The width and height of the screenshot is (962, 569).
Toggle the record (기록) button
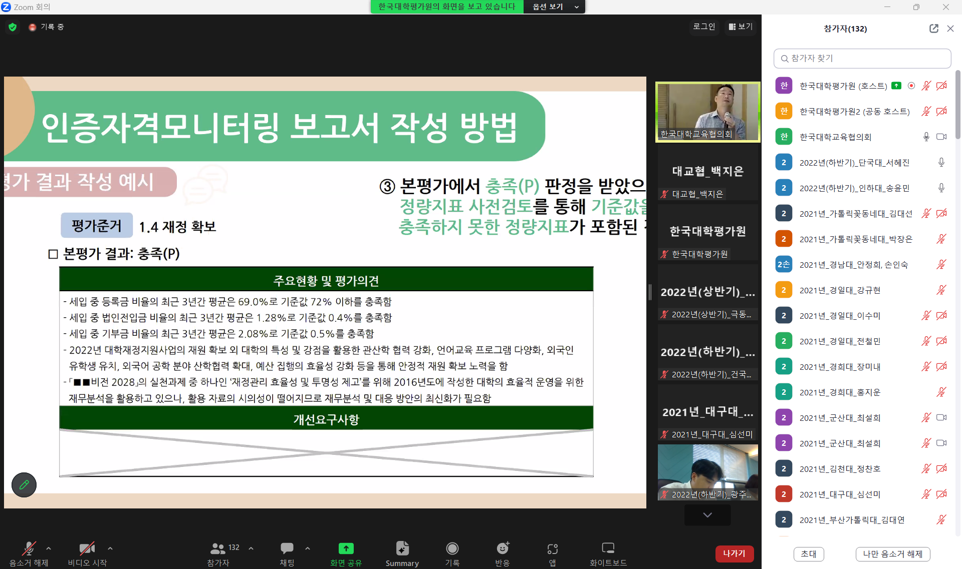point(452,553)
